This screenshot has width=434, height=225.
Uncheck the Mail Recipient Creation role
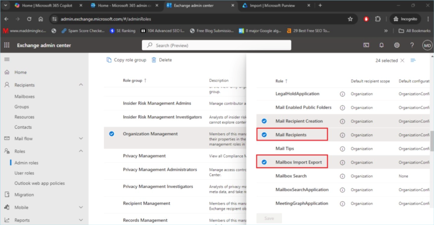pyautogui.click(x=264, y=121)
